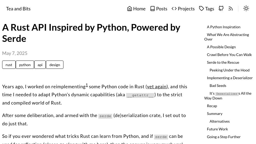Image resolution: width=256 pixels, height=144 pixels.
Task: Jump to Going a Step Further
Action: click(x=224, y=137)
